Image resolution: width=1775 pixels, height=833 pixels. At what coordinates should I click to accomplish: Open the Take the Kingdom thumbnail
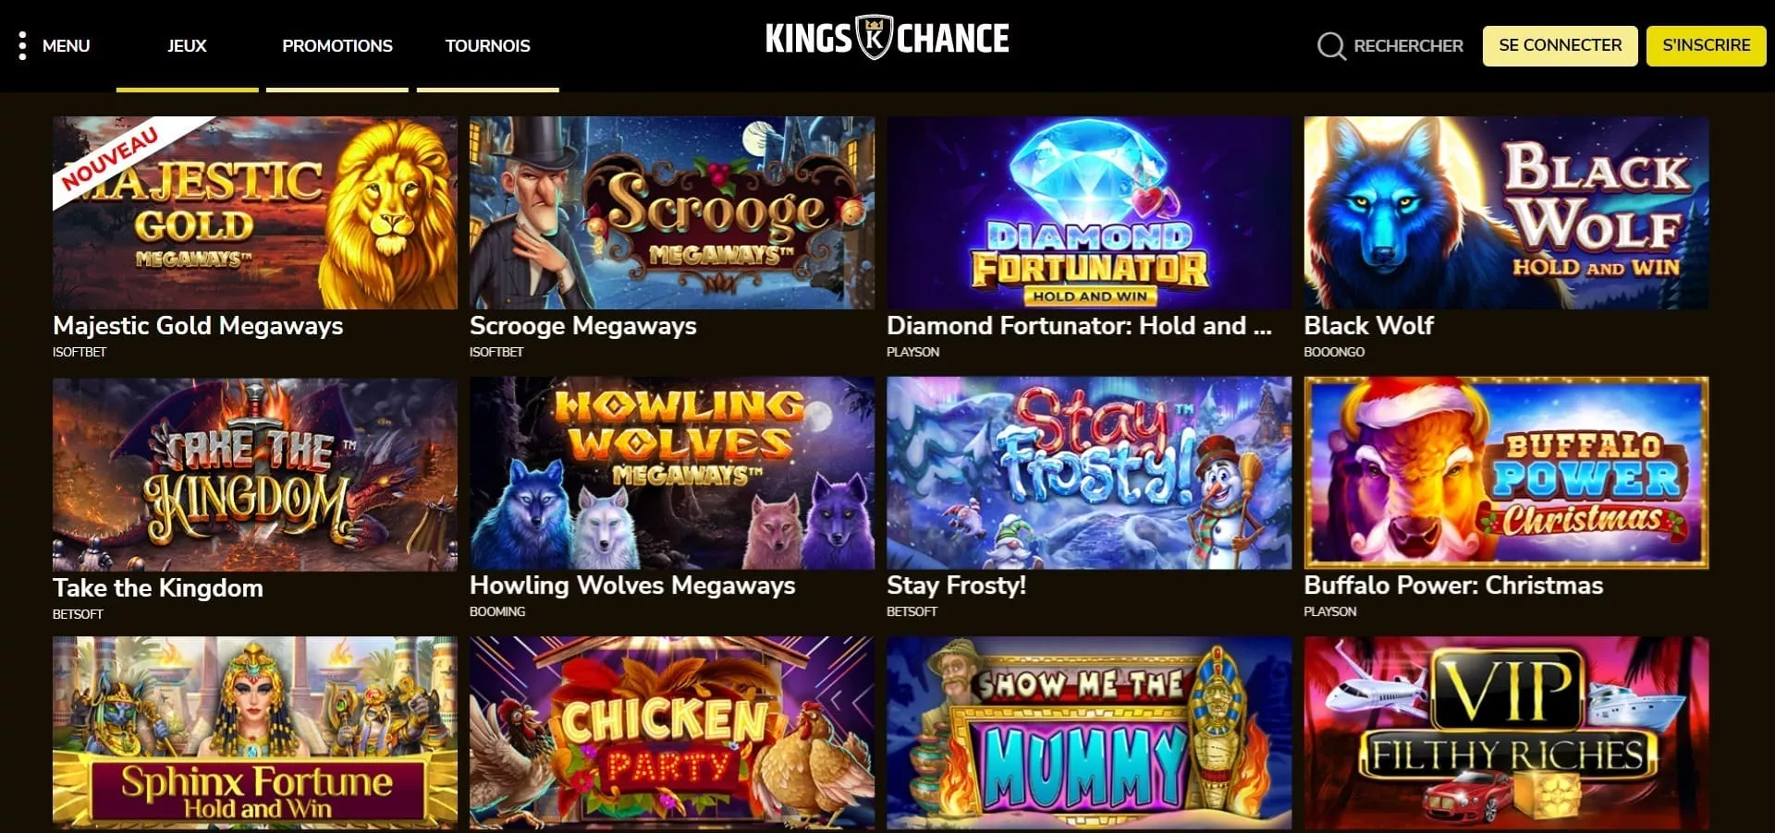point(255,474)
